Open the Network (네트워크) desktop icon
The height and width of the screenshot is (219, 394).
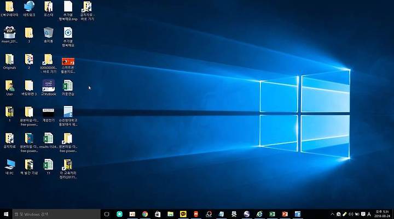pos(29,8)
